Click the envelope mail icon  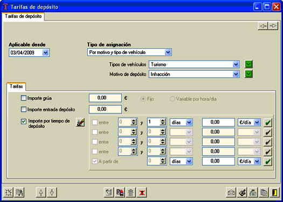[231, 193]
